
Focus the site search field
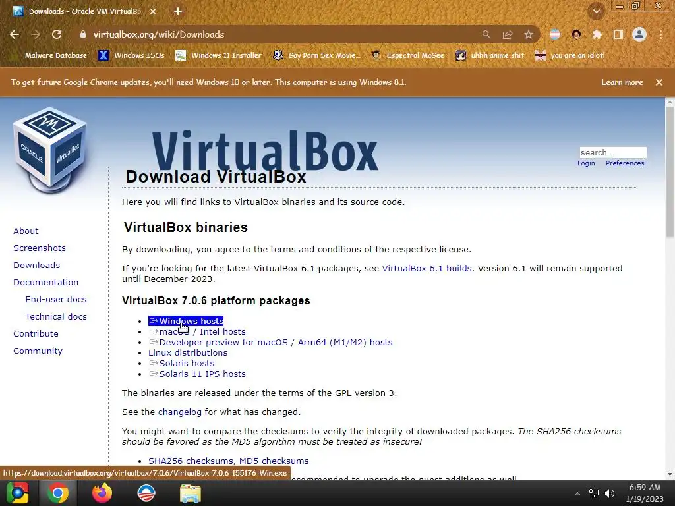point(613,152)
